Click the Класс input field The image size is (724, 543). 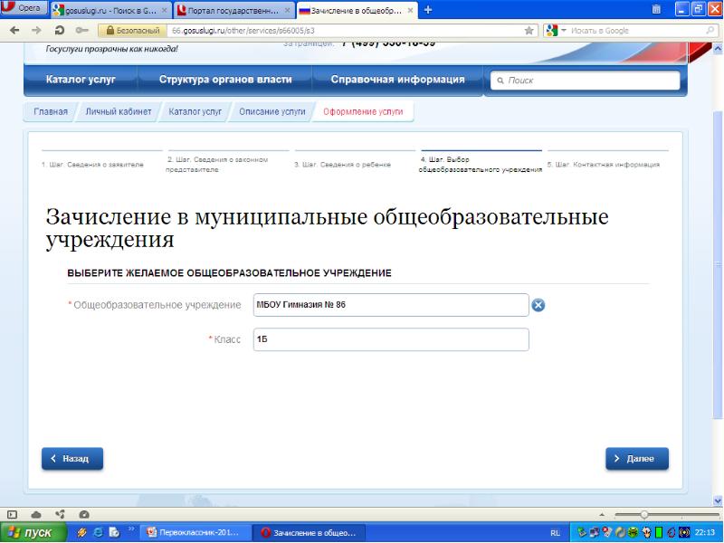coord(390,339)
